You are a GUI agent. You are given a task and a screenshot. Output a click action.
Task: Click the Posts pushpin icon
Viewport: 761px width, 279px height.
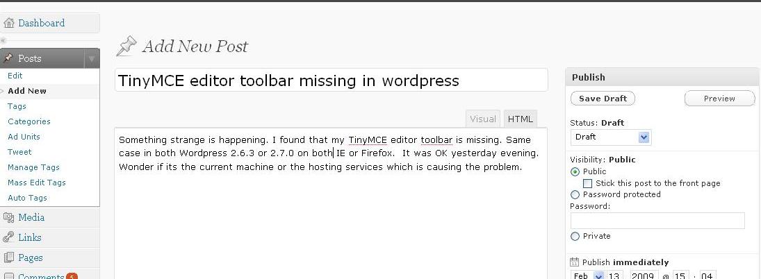[x=9, y=58]
